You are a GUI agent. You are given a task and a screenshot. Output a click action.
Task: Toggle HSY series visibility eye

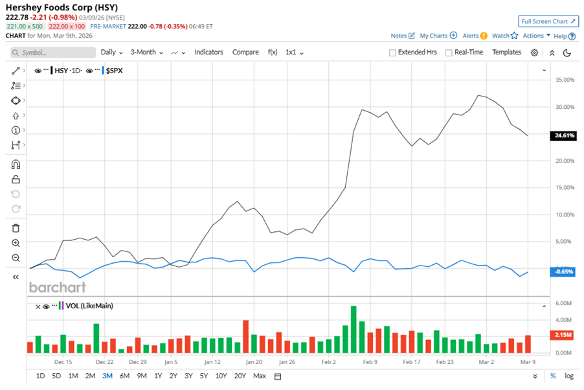tap(38, 71)
